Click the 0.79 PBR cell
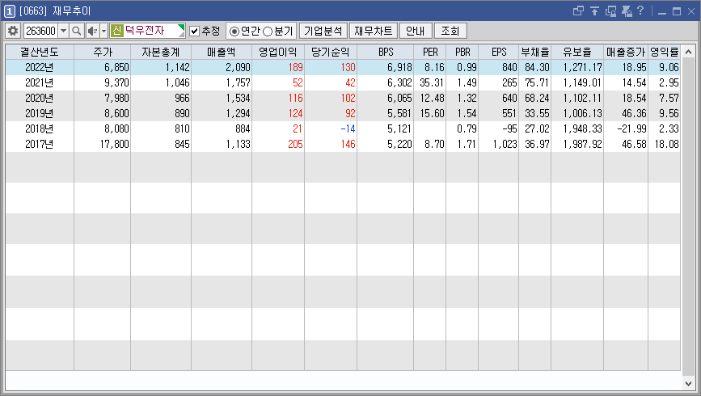Screen dimensions: 701x396 tap(462, 128)
